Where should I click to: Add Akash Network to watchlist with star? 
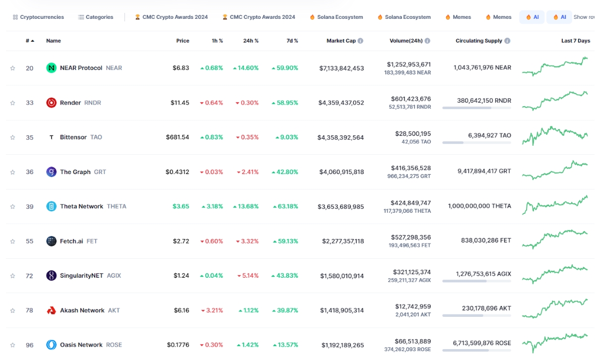[x=13, y=310]
